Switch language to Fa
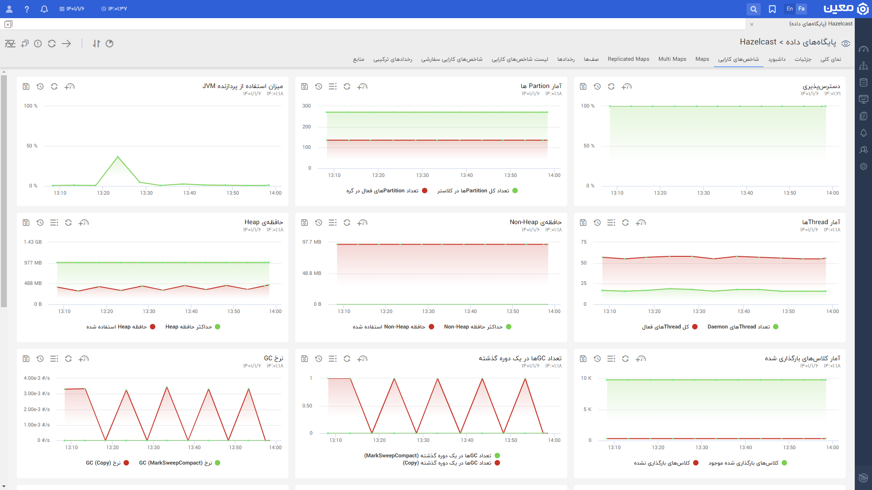Screen dimensions: 872x490 (x=802, y=9)
